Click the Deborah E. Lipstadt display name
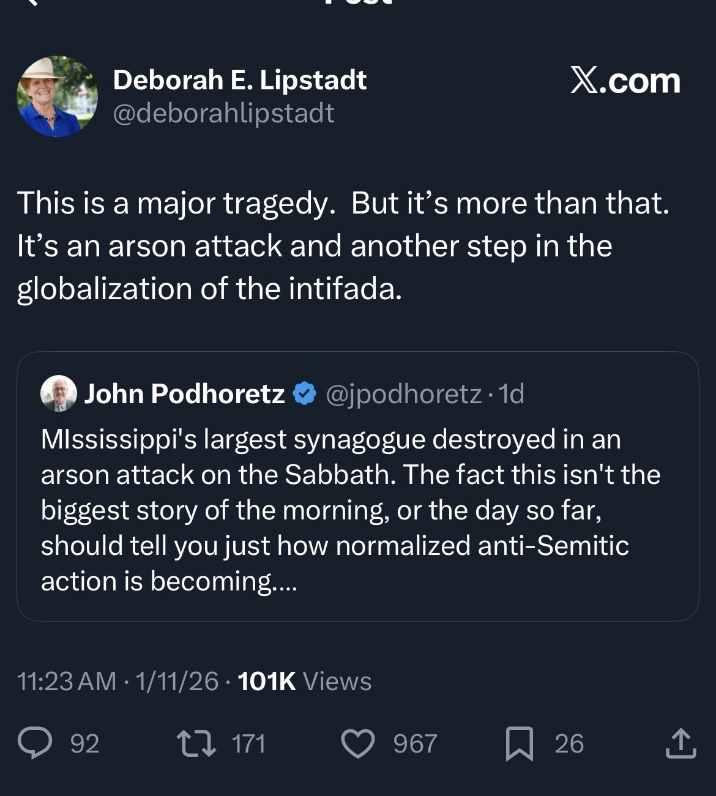The width and height of the screenshot is (716, 796). (x=239, y=80)
